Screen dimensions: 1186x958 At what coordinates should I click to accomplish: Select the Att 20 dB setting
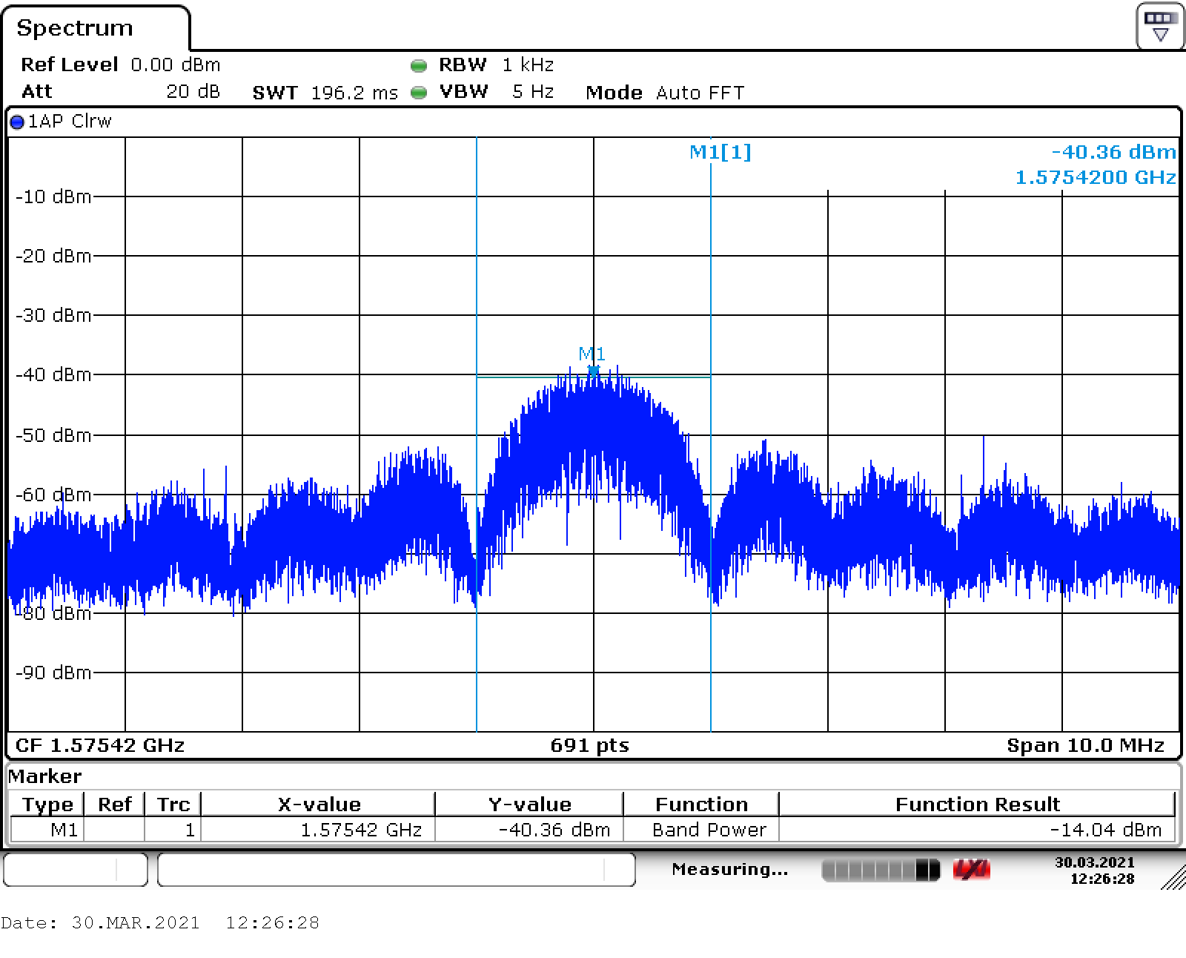point(193,92)
